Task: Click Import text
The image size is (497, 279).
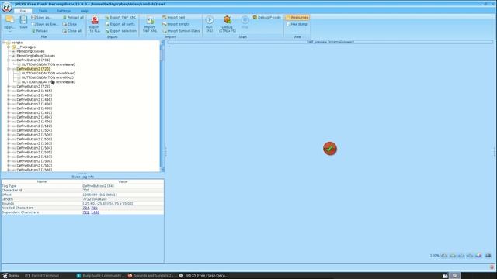Action: click(x=174, y=17)
